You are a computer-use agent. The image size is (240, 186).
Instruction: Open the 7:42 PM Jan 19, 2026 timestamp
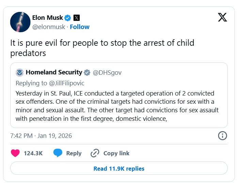41,135
